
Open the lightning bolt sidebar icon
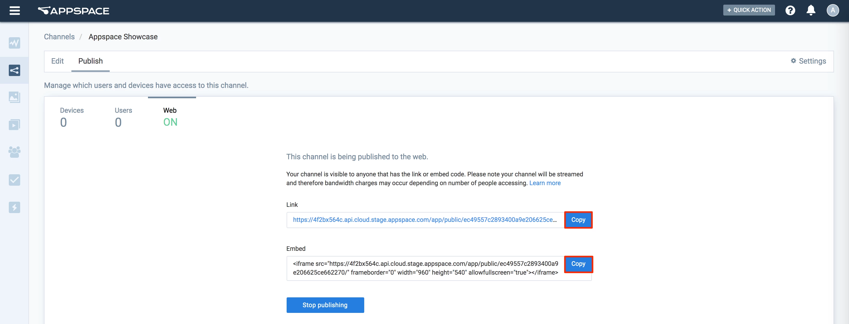(x=14, y=207)
